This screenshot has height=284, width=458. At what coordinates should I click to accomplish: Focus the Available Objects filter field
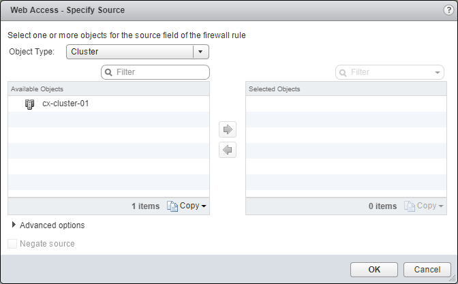(x=160, y=72)
